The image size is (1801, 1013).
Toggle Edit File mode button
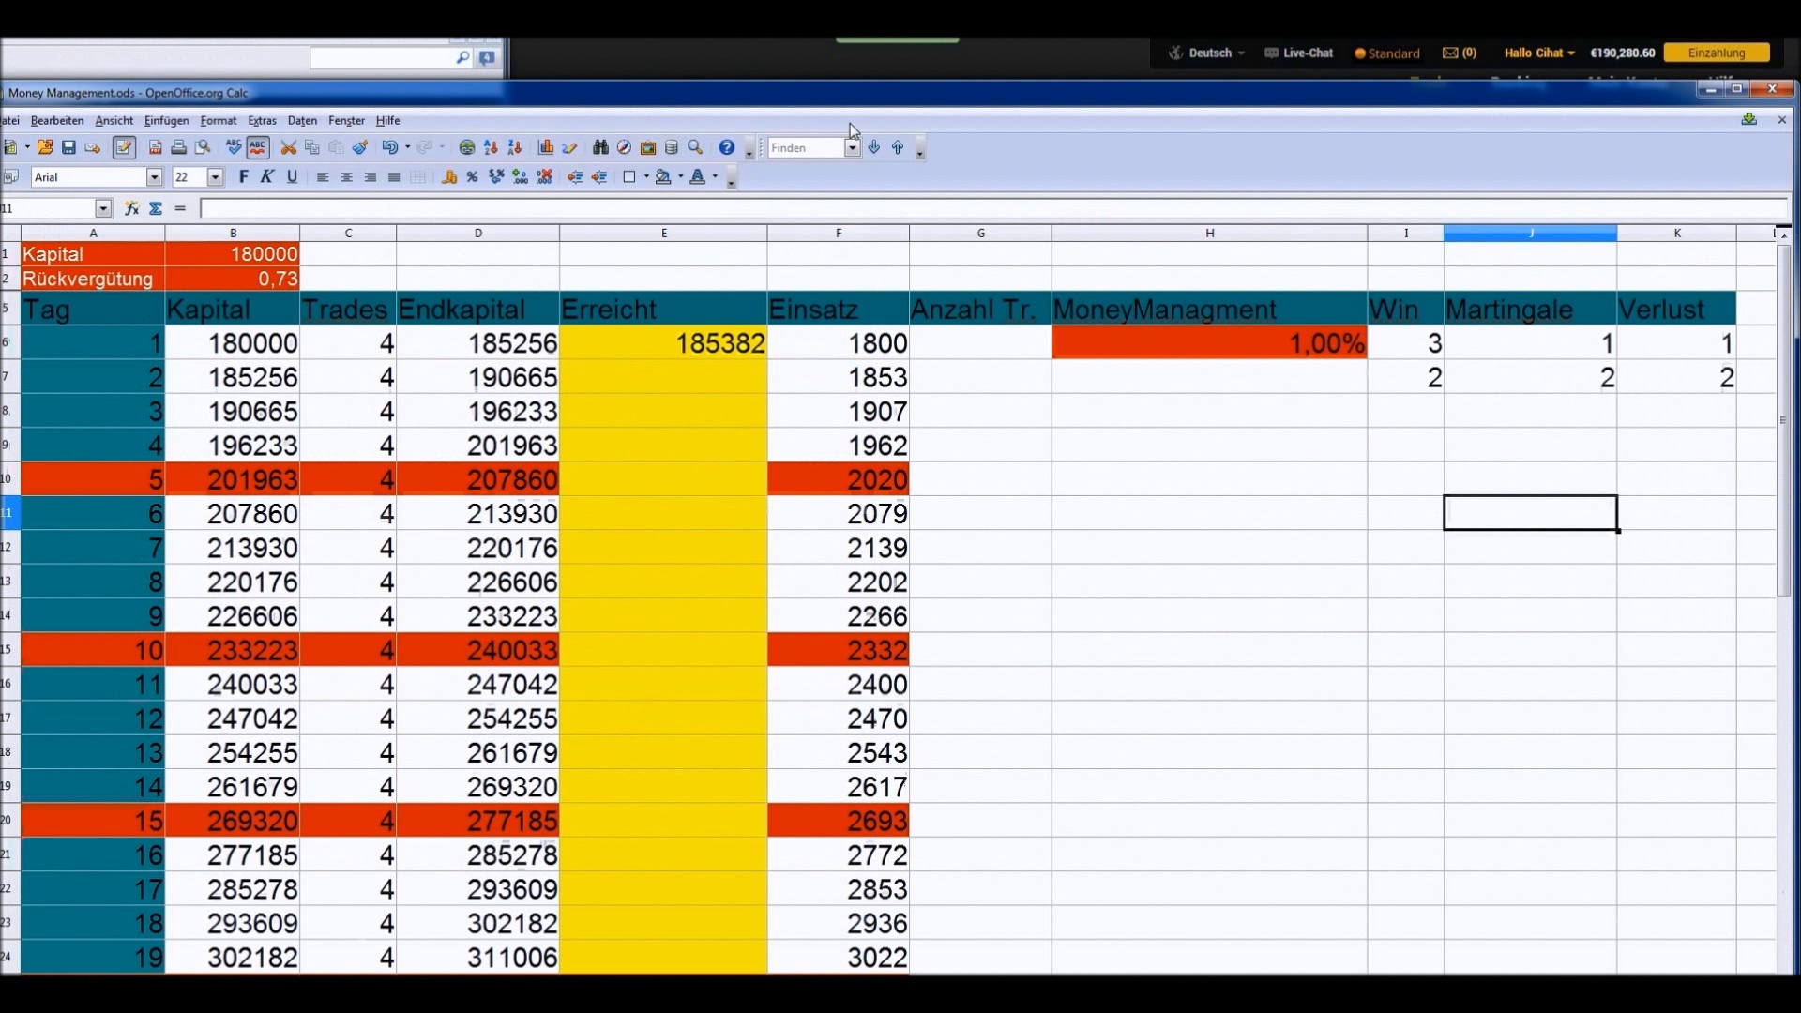click(124, 147)
